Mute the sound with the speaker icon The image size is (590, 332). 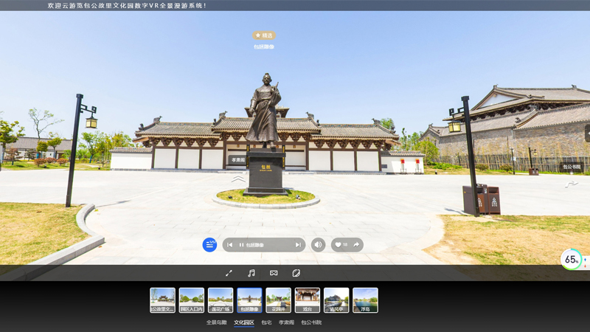318,245
